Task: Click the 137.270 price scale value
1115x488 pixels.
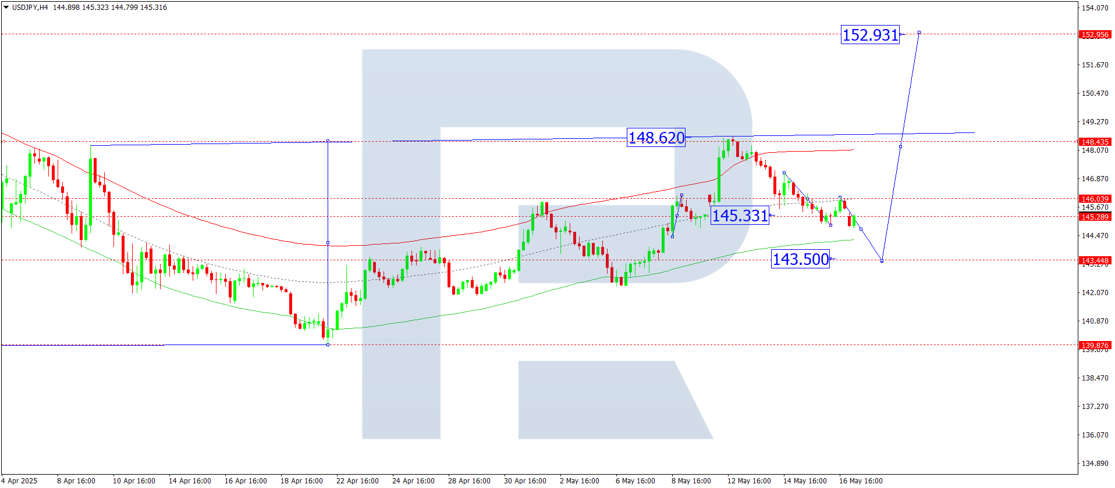Action: coord(1095,407)
